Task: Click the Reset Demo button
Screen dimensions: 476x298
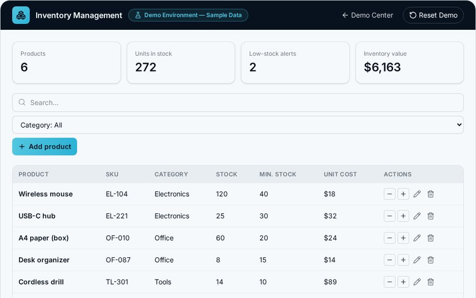Action: click(x=433, y=15)
